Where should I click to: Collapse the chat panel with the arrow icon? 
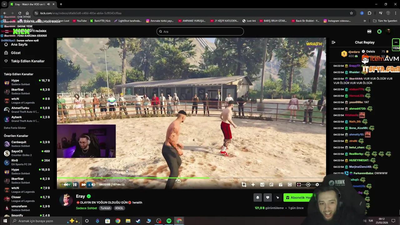tap(333, 42)
